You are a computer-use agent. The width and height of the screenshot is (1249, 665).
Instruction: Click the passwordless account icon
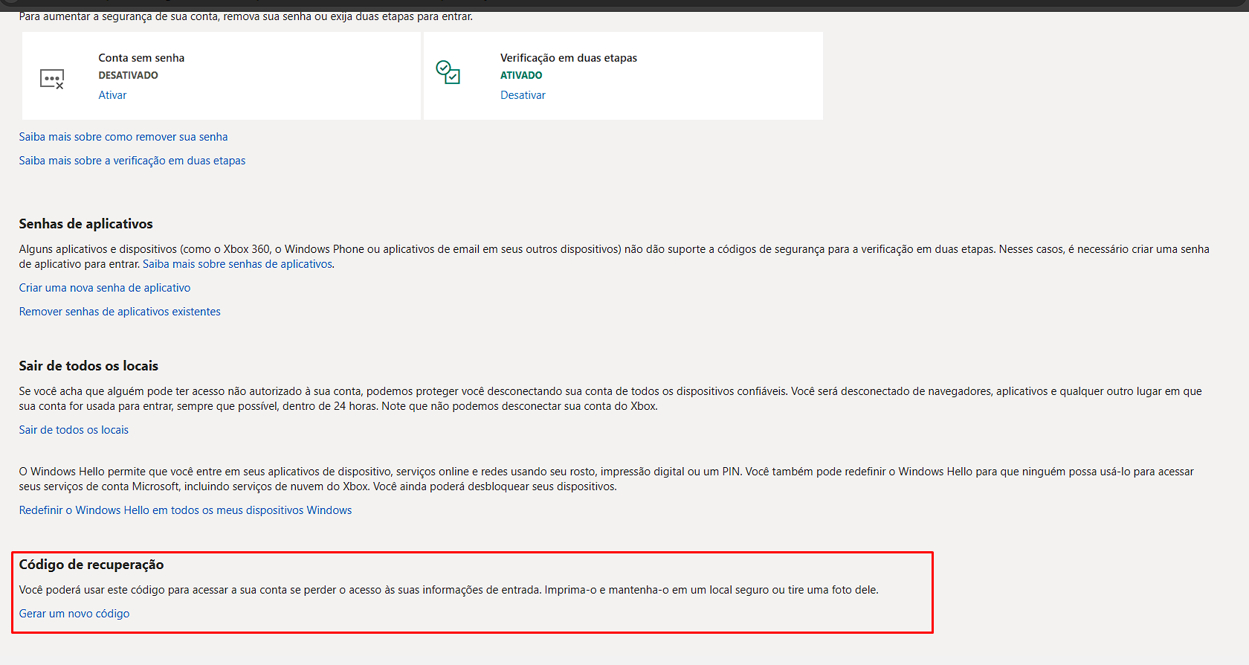pos(52,79)
